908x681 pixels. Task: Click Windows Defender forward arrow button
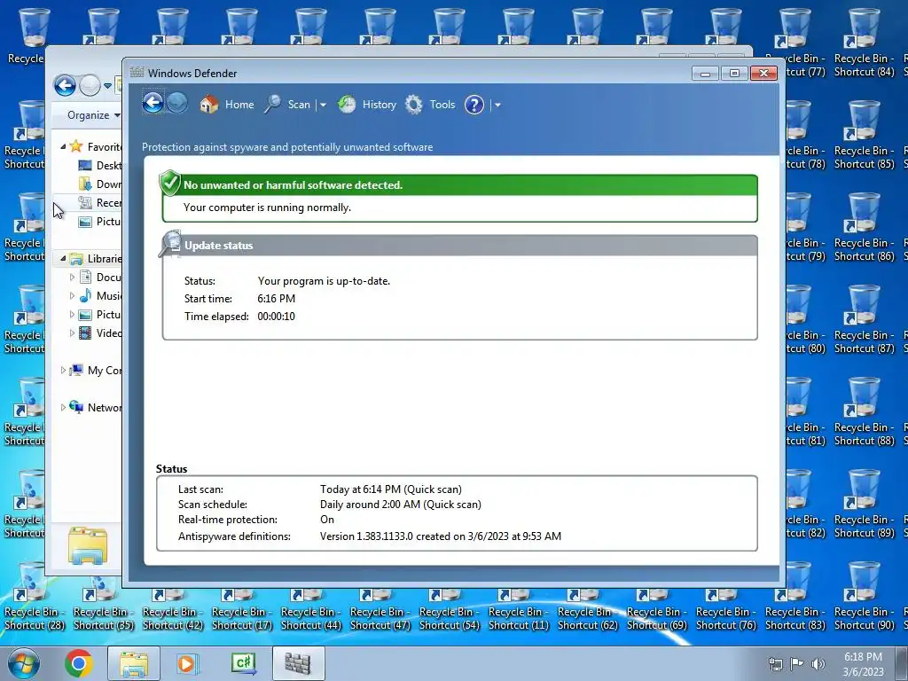[177, 103]
